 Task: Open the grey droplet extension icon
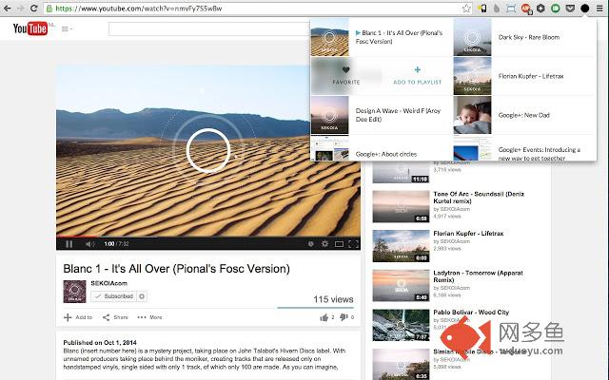497,9
